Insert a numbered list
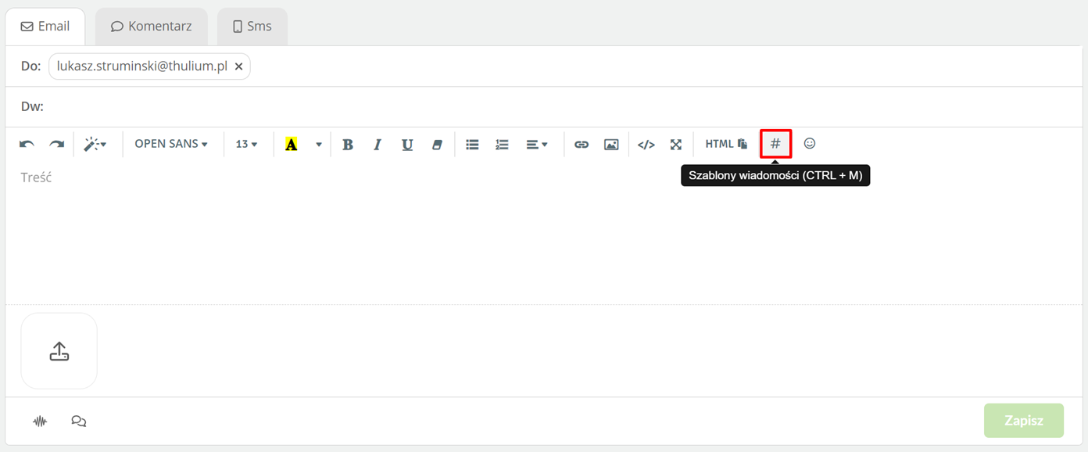1088x452 pixels. [x=503, y=144]
